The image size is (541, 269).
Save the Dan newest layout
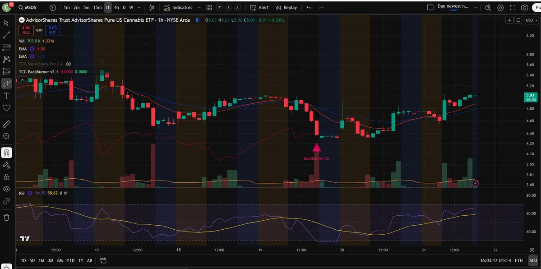pos(453,10)
